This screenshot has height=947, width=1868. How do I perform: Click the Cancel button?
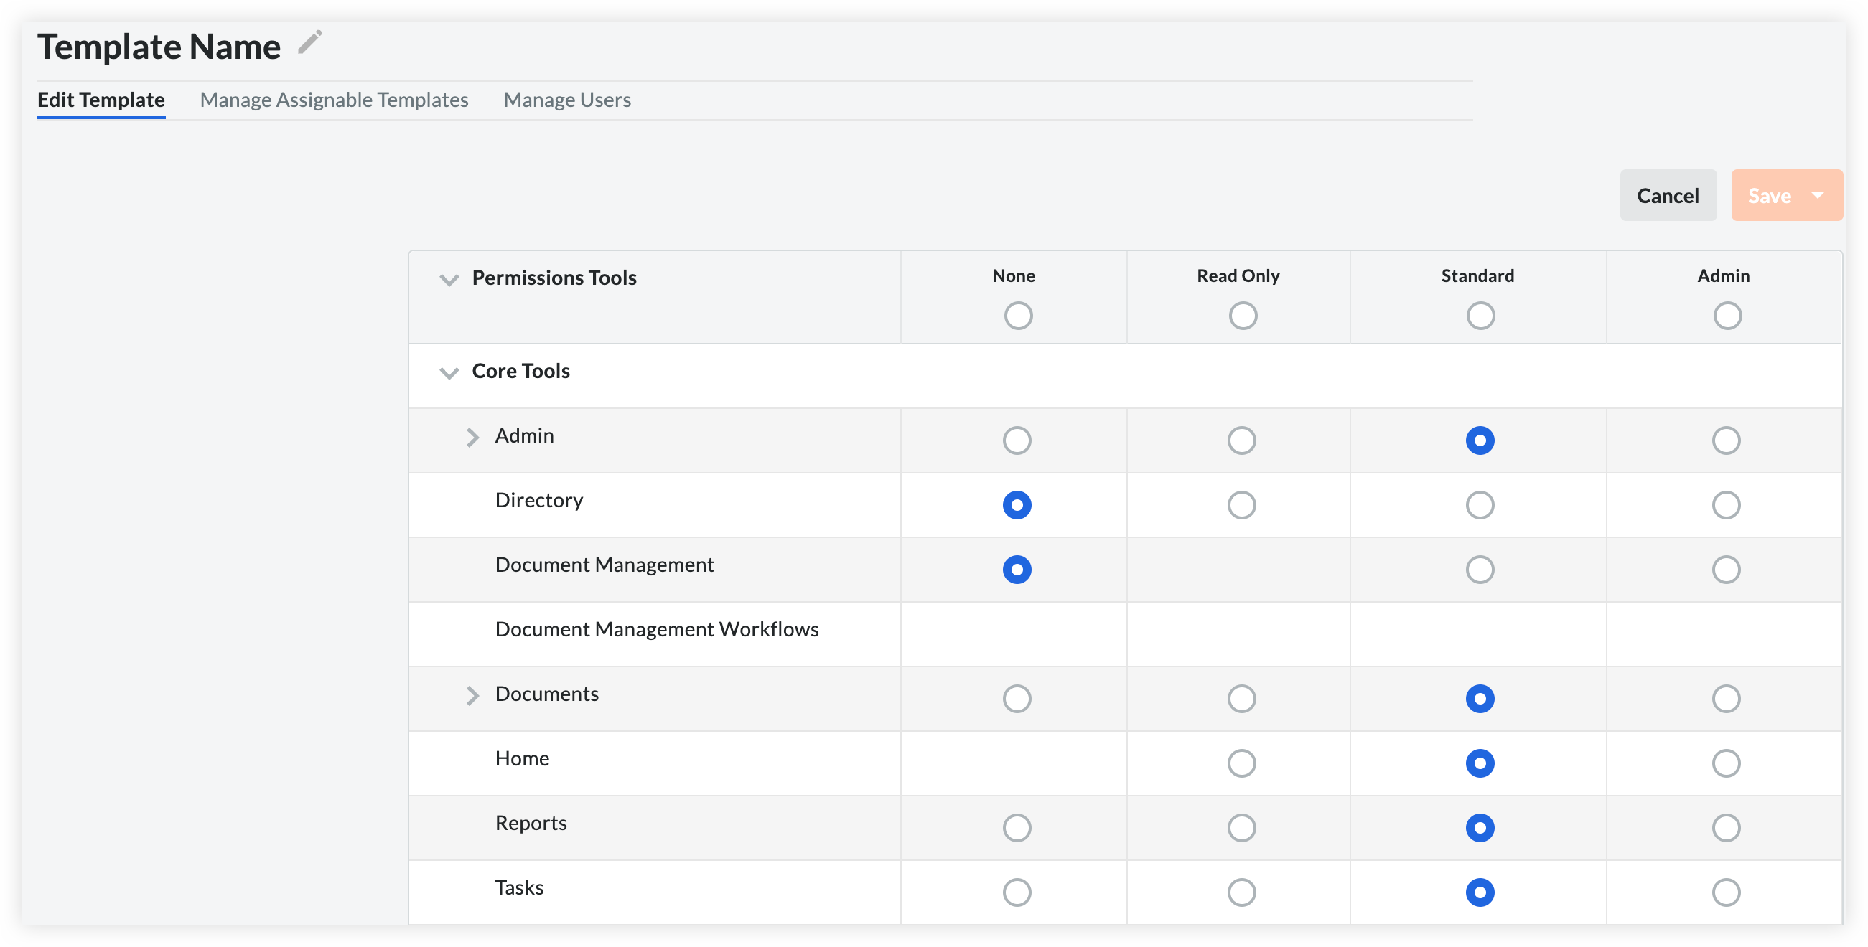click(1668, 195)
